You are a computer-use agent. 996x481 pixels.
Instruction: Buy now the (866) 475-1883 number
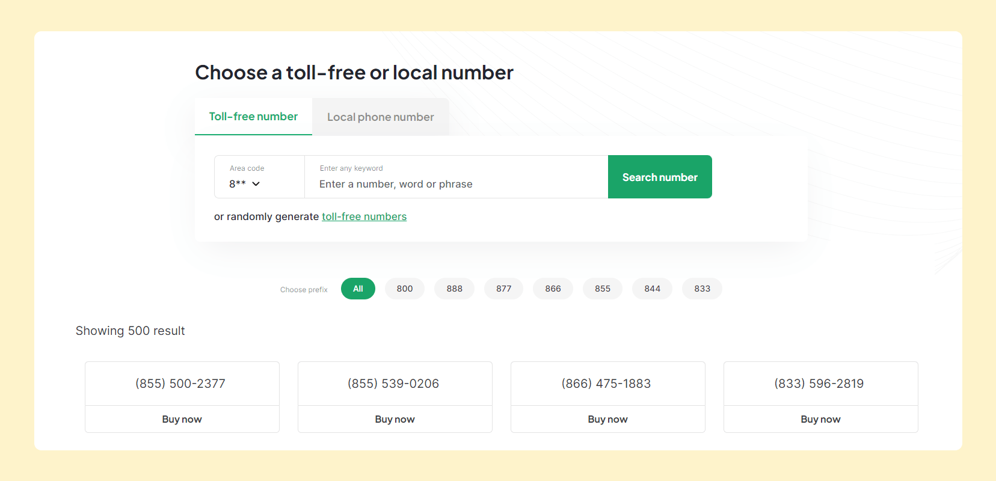click(x=608, y=419)
